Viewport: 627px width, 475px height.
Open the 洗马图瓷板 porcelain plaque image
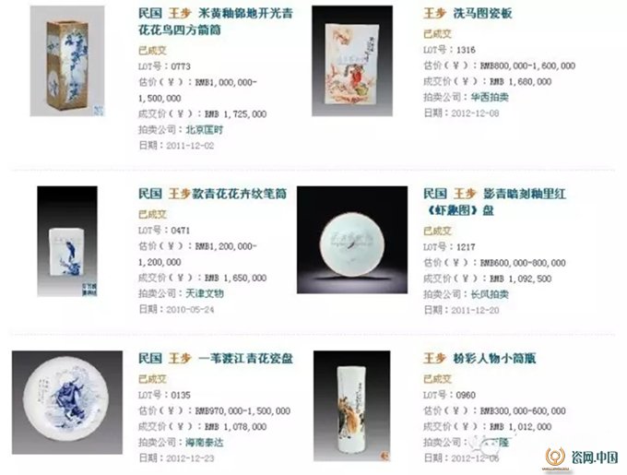pyautogui.click(x=352, y=61)
